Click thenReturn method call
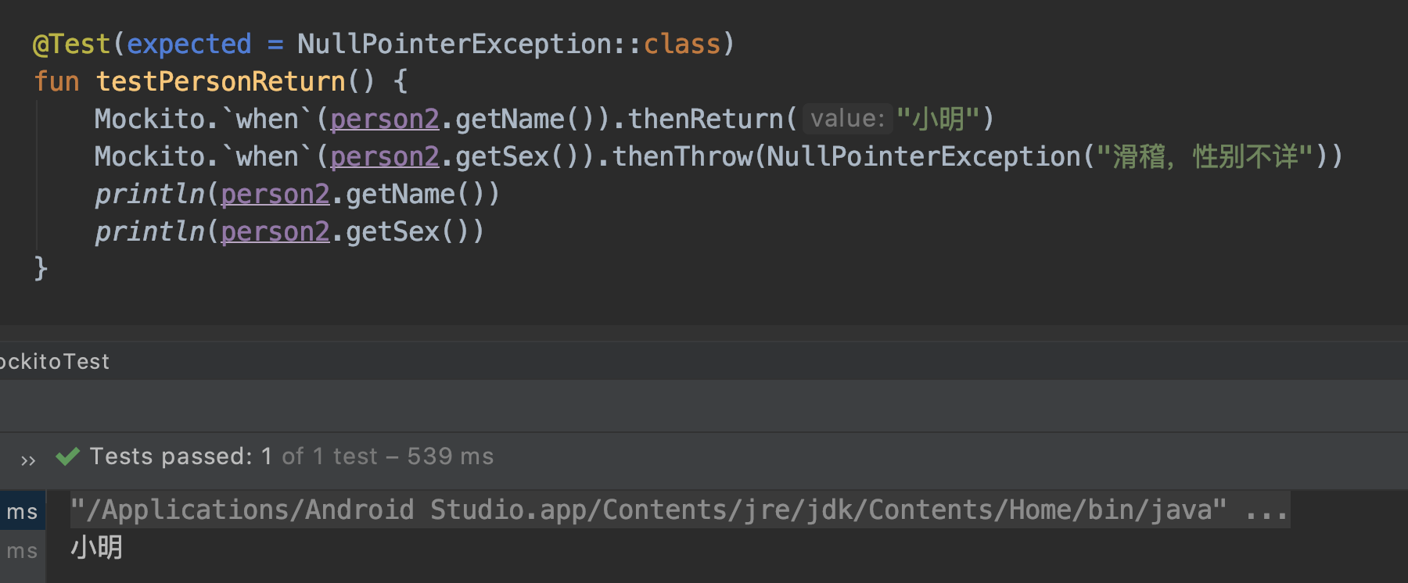Image resolution: width=1408 pixels, height=583 pixels. point(706,120)
